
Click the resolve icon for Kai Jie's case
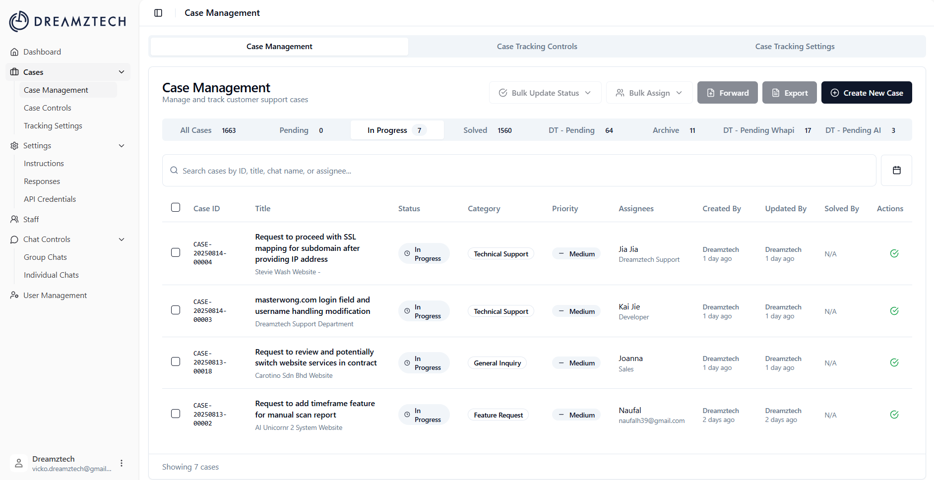pyautogui.click(x=894, y=311)
